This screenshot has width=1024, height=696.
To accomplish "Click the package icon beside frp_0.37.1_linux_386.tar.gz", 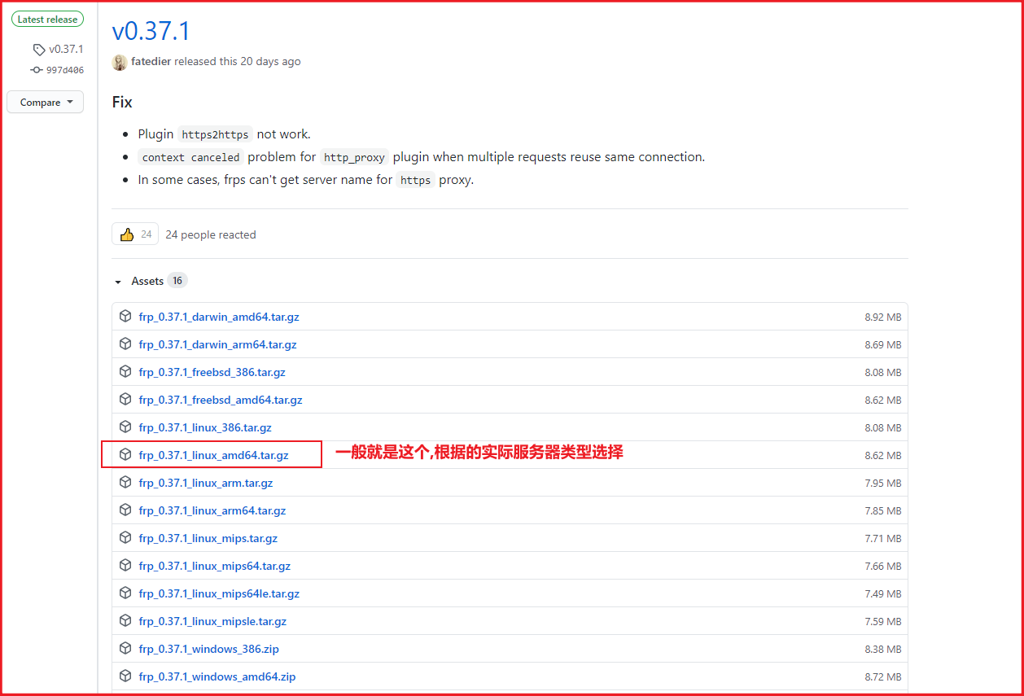I will (125, 427).
